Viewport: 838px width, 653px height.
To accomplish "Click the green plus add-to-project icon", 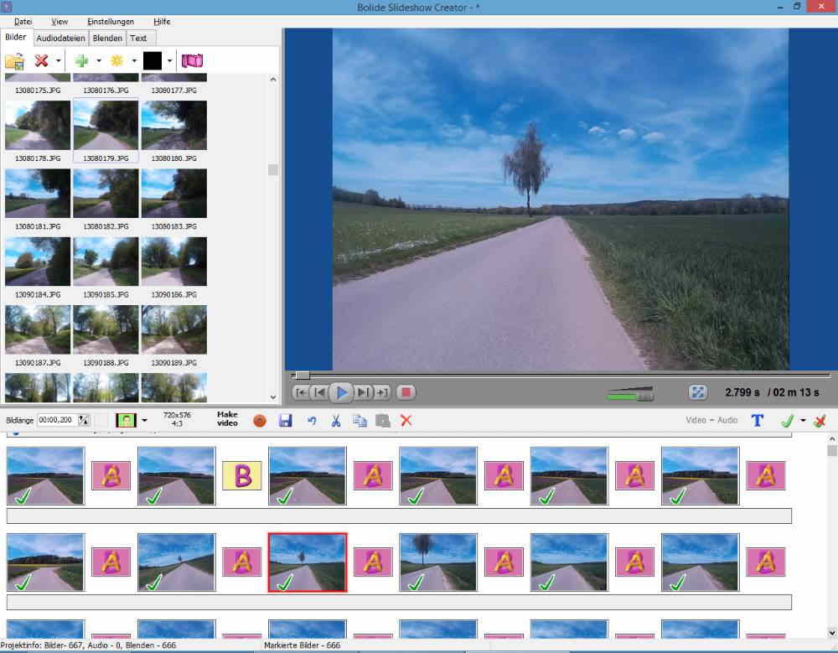I will [x=82, y=60].
